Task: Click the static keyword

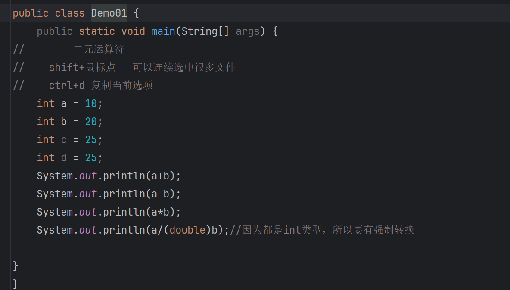Action: [x=97, y=31]
